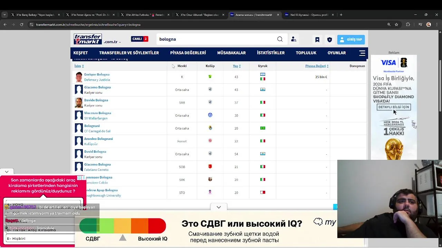Open the .com.tr domain dropdown
The height and width of the screenshot is (248, 442).
coord(112,42)
